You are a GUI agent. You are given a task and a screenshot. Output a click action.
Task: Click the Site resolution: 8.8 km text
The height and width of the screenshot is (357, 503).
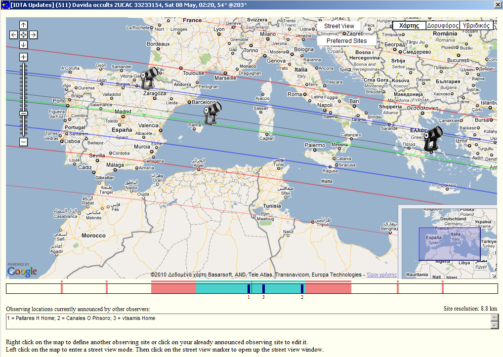[x=470, y=309]
